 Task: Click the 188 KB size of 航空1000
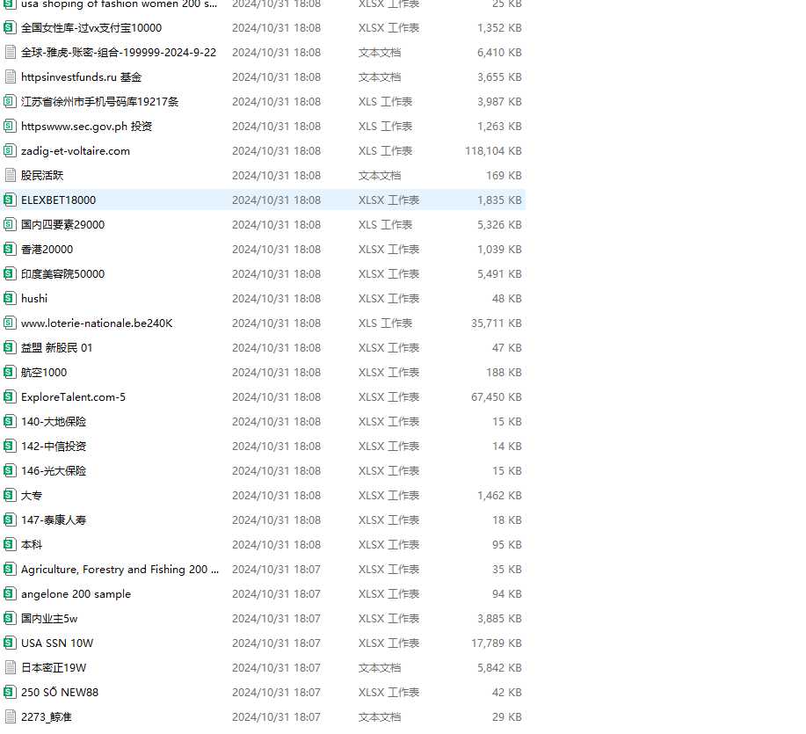505,373
